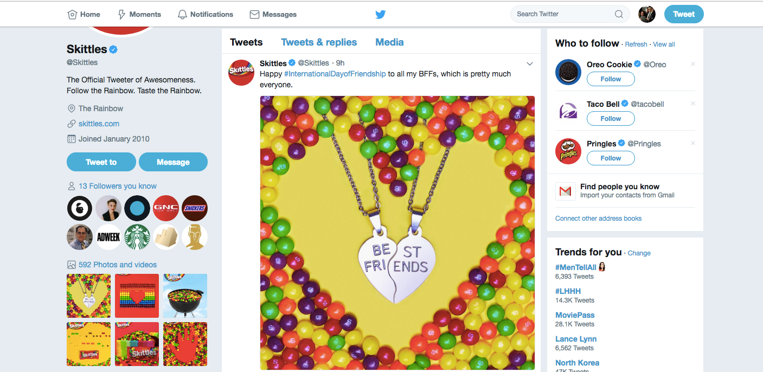Click the Snickers follower avatar
The height and width of the screenshot is (372, 763).
[x=195, y=208]
